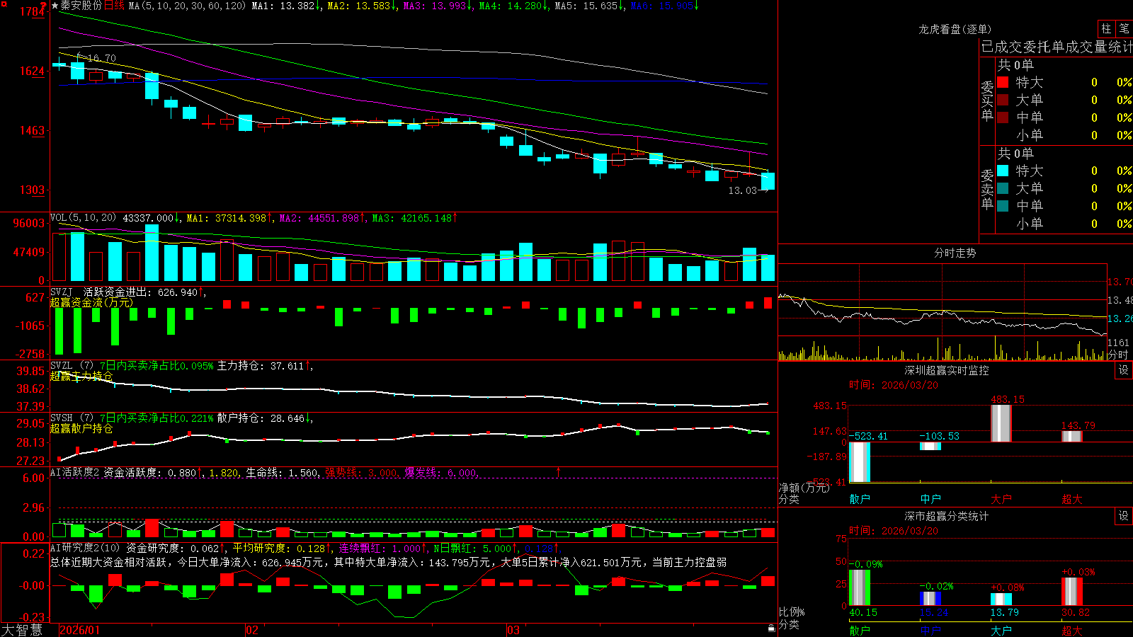Click the star favorite icon beside 秦安股份
Image resolution: width=1133 pixels, height=637 pixels.
click(55, 6)
